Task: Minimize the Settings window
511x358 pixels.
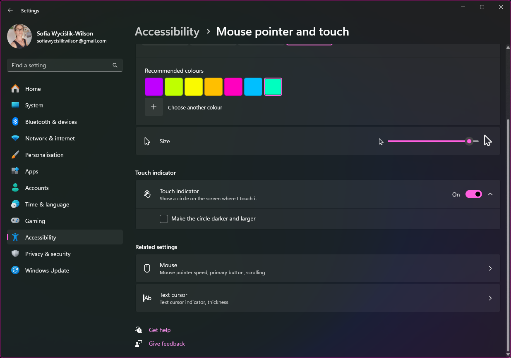Action: [x=463, y=7]
